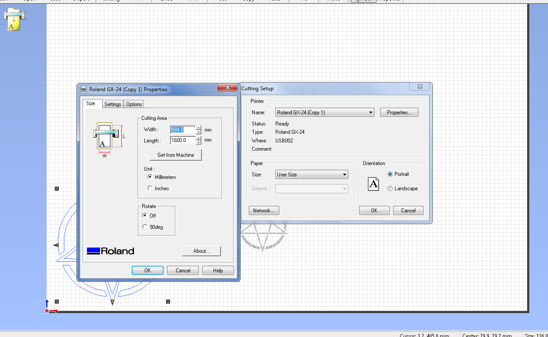
Task: Open the About dialog
Action: (x=201, y=251)
